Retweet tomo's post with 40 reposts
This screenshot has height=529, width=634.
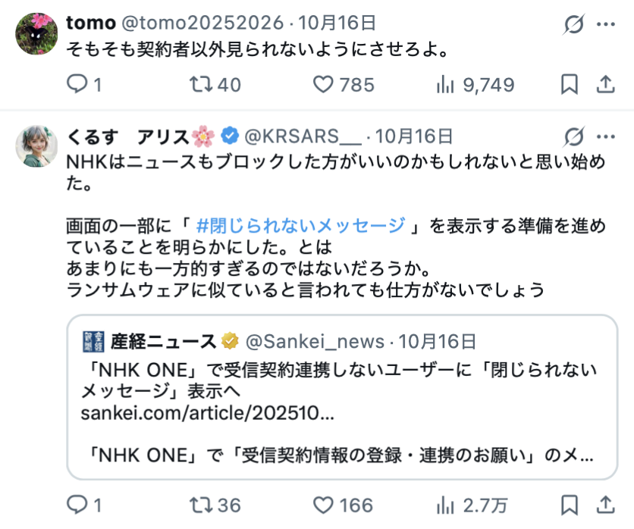pyautogui.click(x=201, y=85)
